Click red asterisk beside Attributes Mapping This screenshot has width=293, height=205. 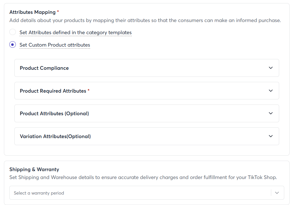pos(58,12)
